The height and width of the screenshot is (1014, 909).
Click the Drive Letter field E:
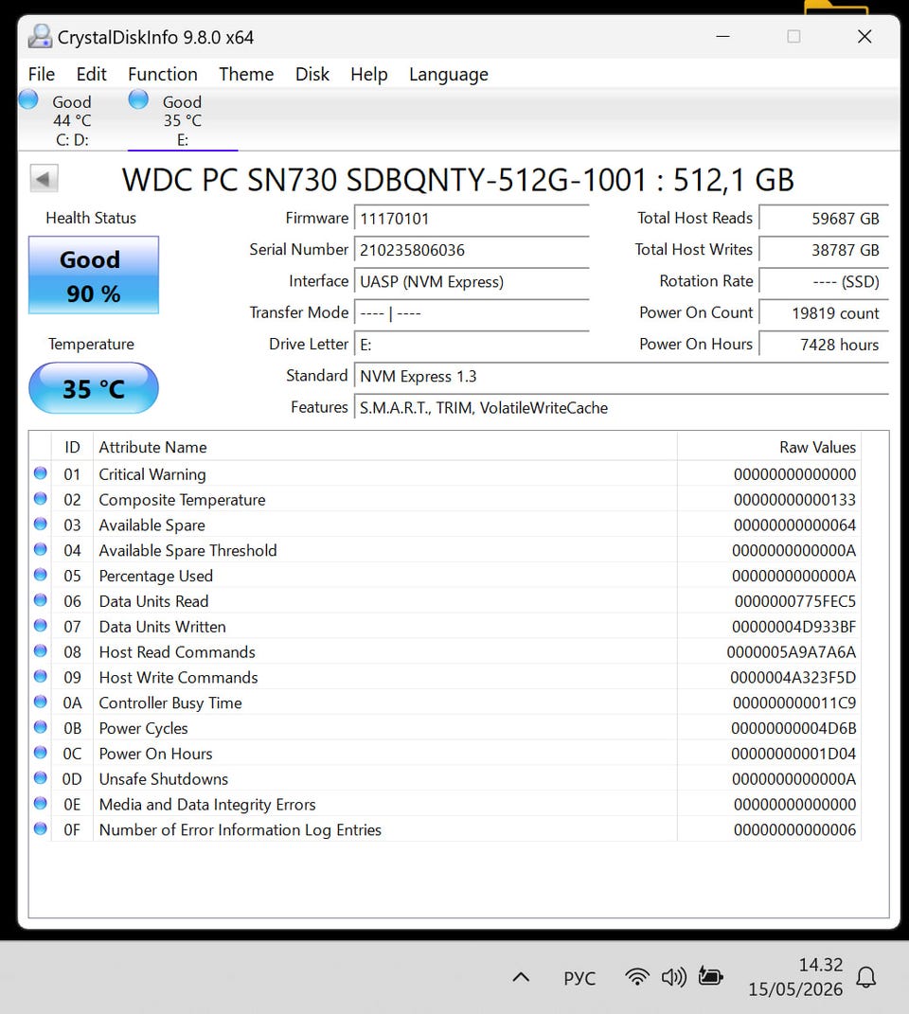pos(472,345)
